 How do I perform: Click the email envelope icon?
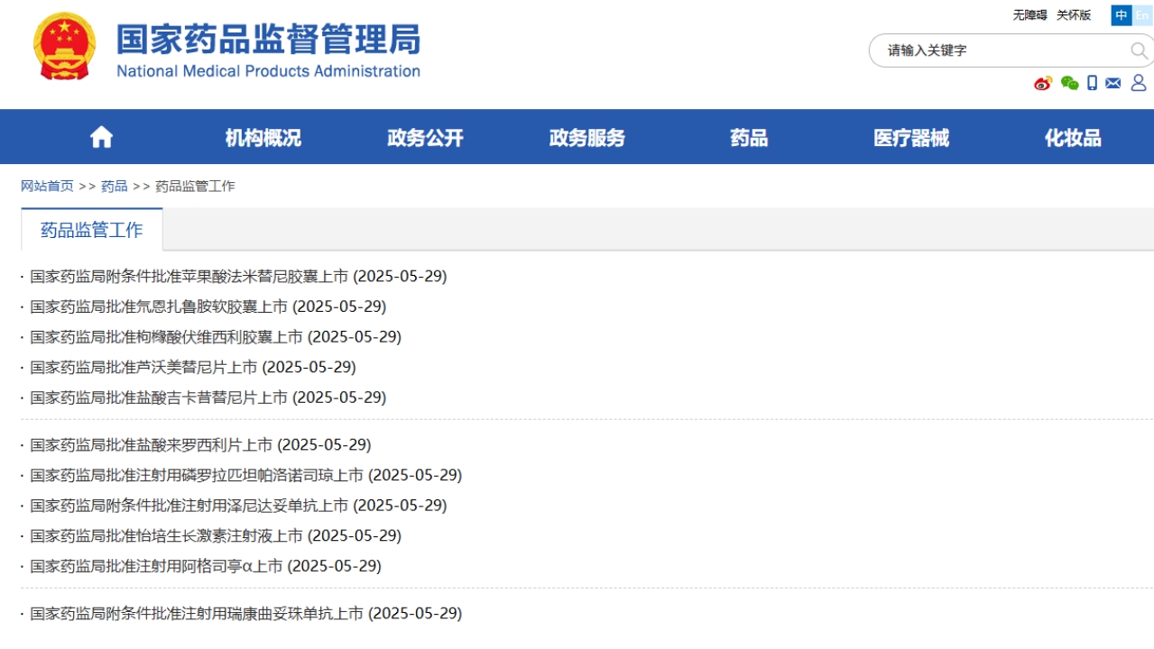(1113, 83)
